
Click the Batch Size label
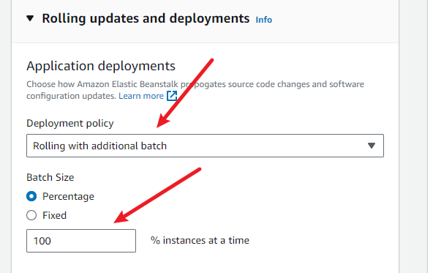[x=50, y=177]
